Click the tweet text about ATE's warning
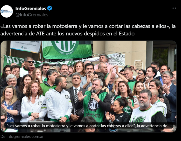The width and height of the screenshot is (181, 141). (88, 30)
